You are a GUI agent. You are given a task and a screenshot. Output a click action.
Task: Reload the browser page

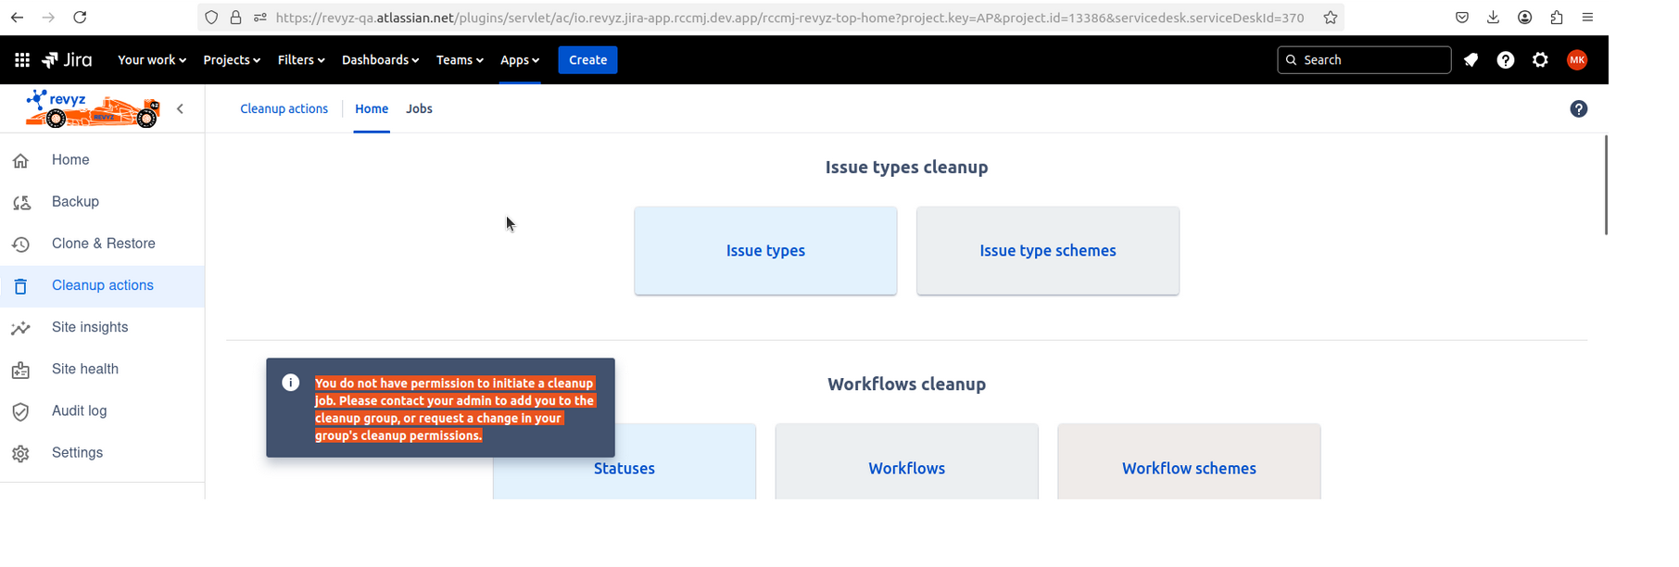coord(80,18)
